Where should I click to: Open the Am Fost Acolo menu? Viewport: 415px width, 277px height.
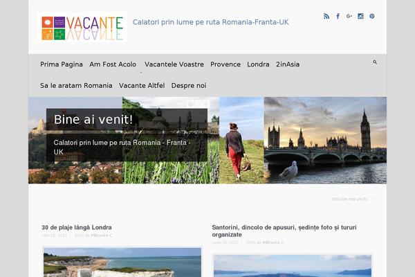(113, 64)
